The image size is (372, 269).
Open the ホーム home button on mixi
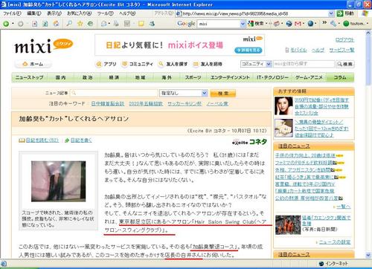(33, 64)
